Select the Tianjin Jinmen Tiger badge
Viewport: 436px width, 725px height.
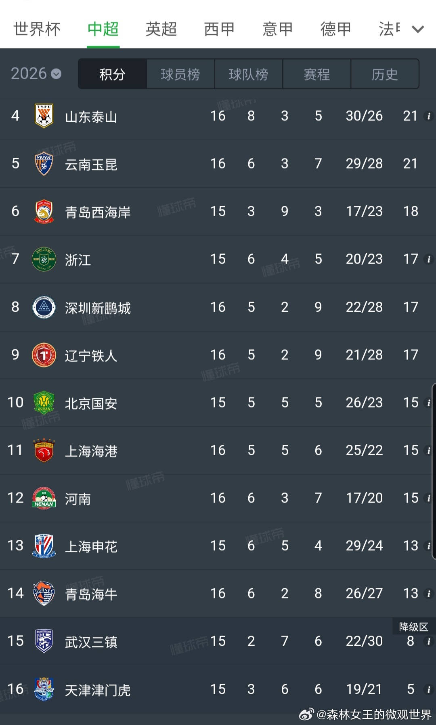pos(44,689)
